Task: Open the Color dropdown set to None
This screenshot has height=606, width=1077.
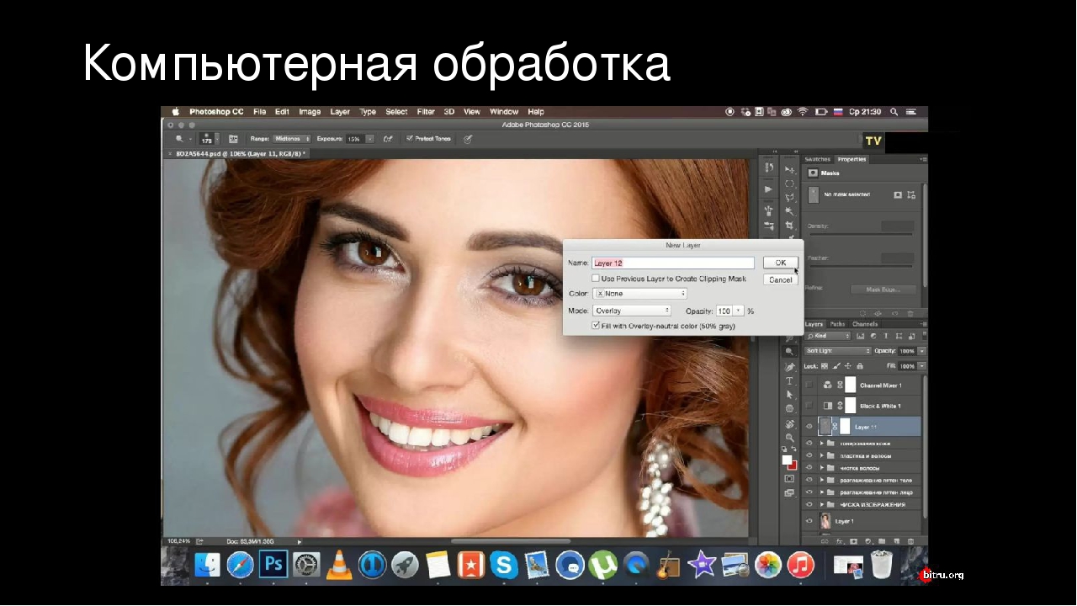Action: [640, 294]
